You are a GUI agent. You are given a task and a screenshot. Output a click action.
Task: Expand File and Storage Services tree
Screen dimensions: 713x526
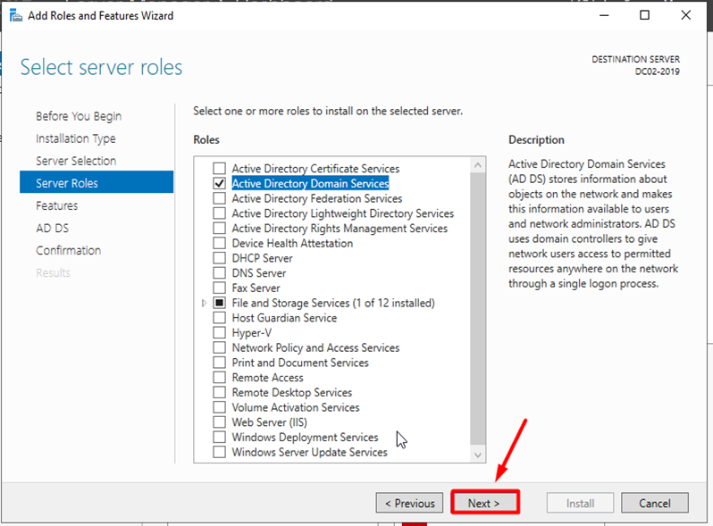205,304
